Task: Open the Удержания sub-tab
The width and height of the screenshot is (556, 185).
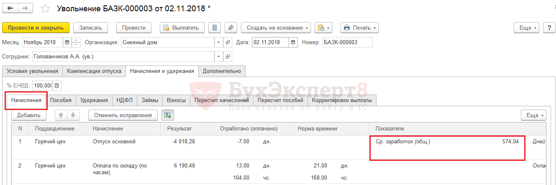Action: click(x=94, y=100)
